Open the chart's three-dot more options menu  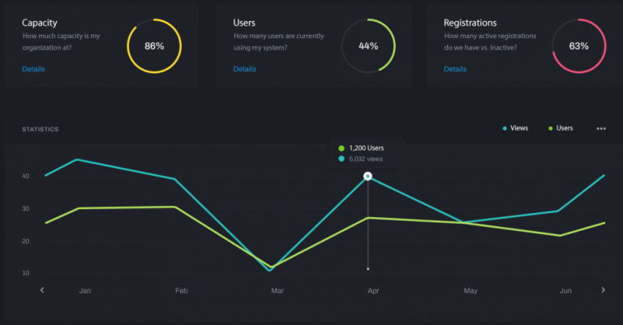(x=601, y=129)
